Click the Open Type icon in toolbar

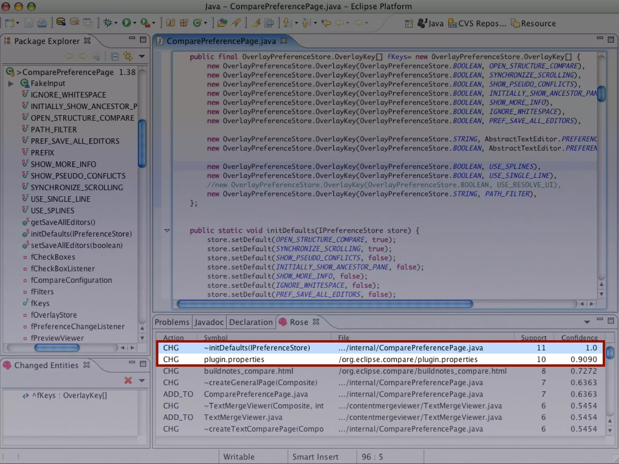tap(222, 23)
